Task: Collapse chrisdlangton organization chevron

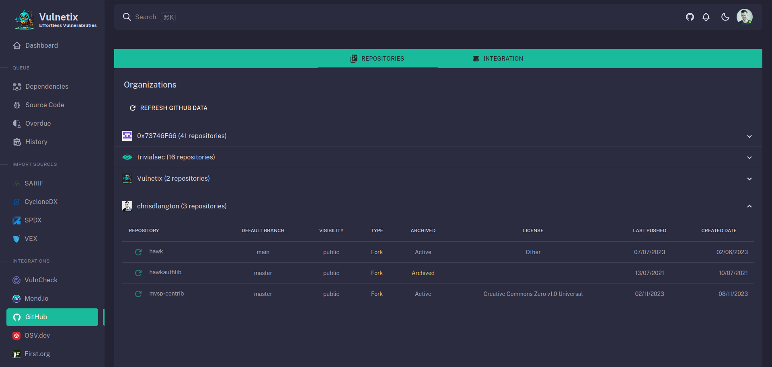Action: 749,206
